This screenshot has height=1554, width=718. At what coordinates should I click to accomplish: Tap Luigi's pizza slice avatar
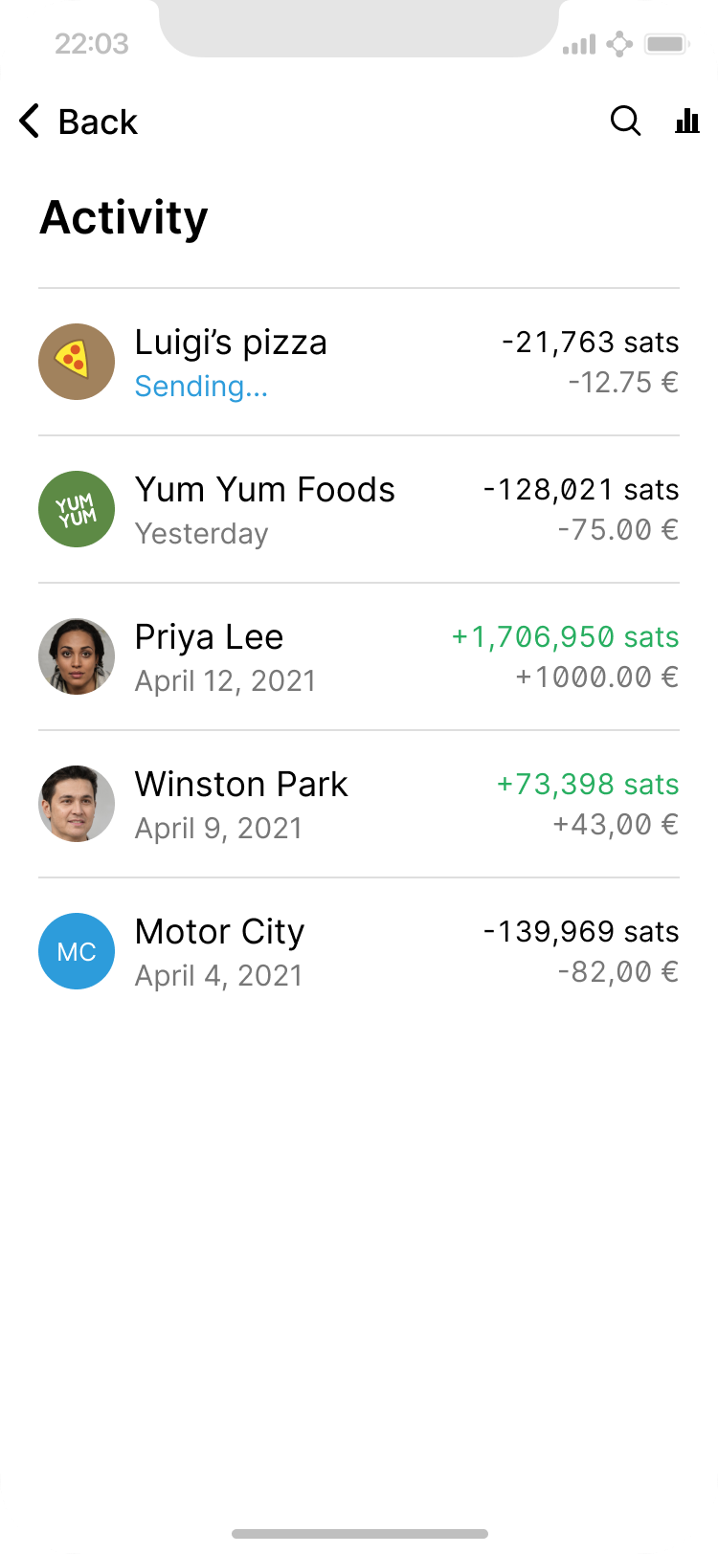(77, 362)
